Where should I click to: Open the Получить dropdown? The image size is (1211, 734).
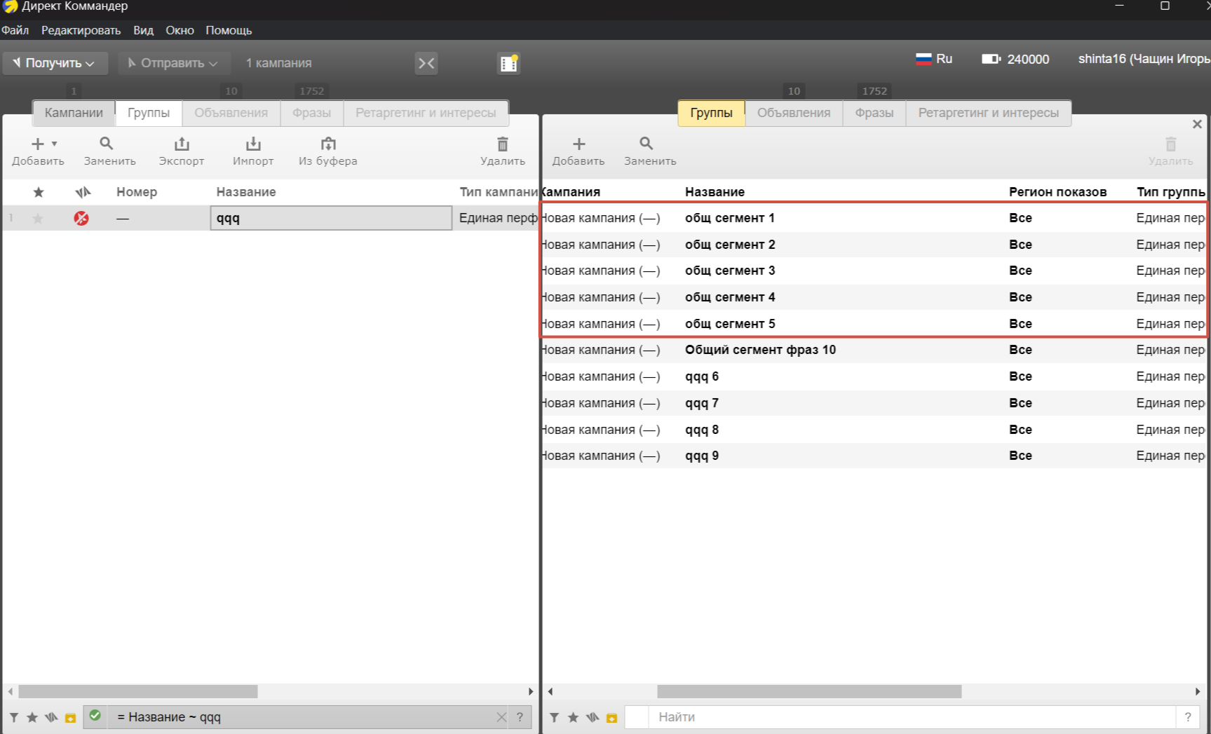point(55,63)
